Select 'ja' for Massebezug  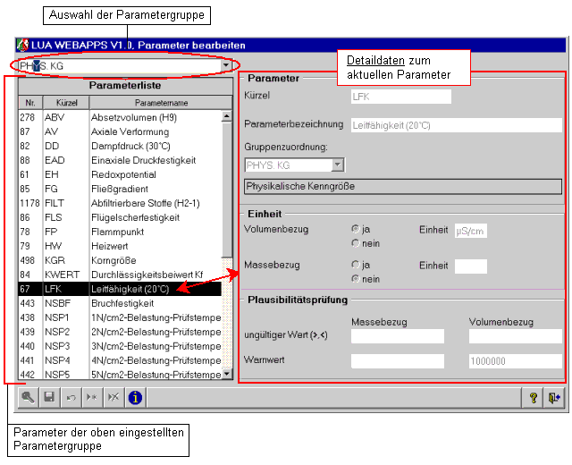pyautogui.click(x=357, y=265)
